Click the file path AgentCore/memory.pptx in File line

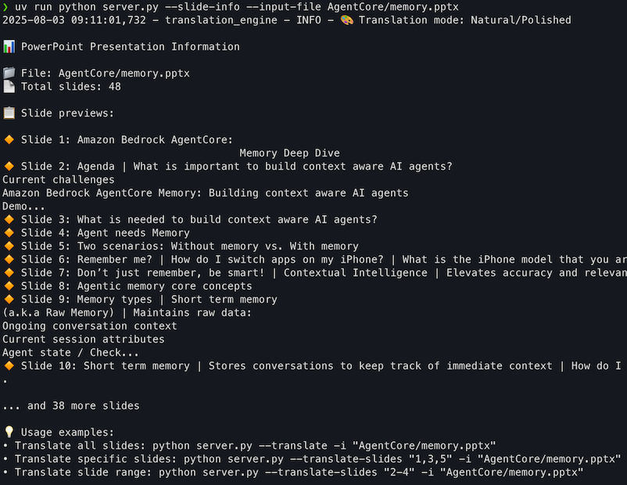tap(124, 74)
